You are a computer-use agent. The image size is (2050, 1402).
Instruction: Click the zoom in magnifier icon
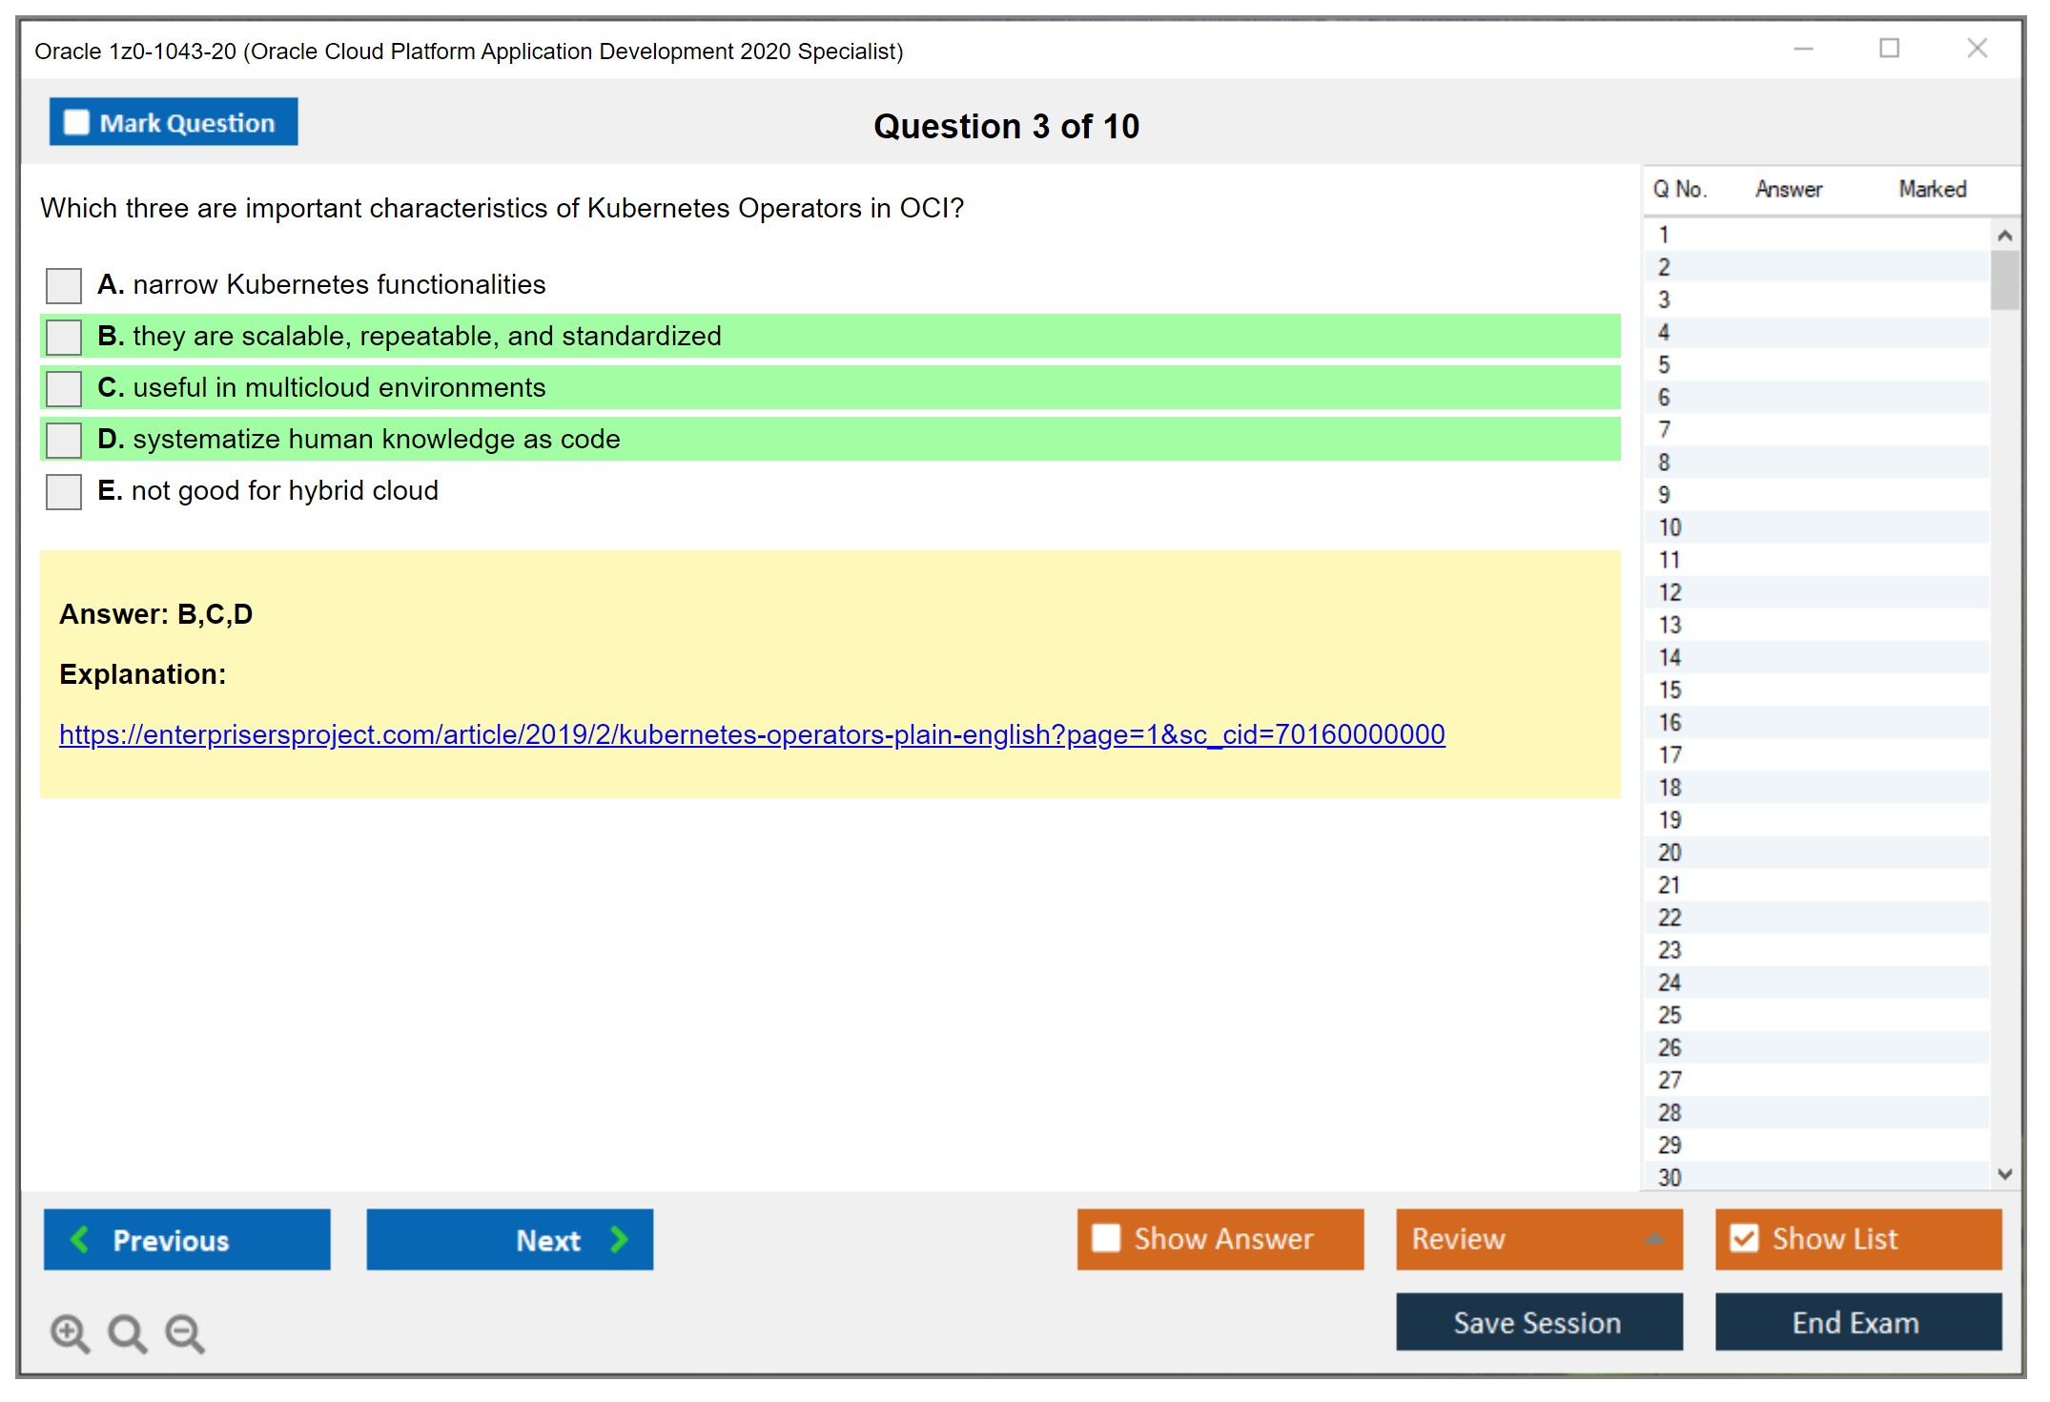tap(69, 1333)
